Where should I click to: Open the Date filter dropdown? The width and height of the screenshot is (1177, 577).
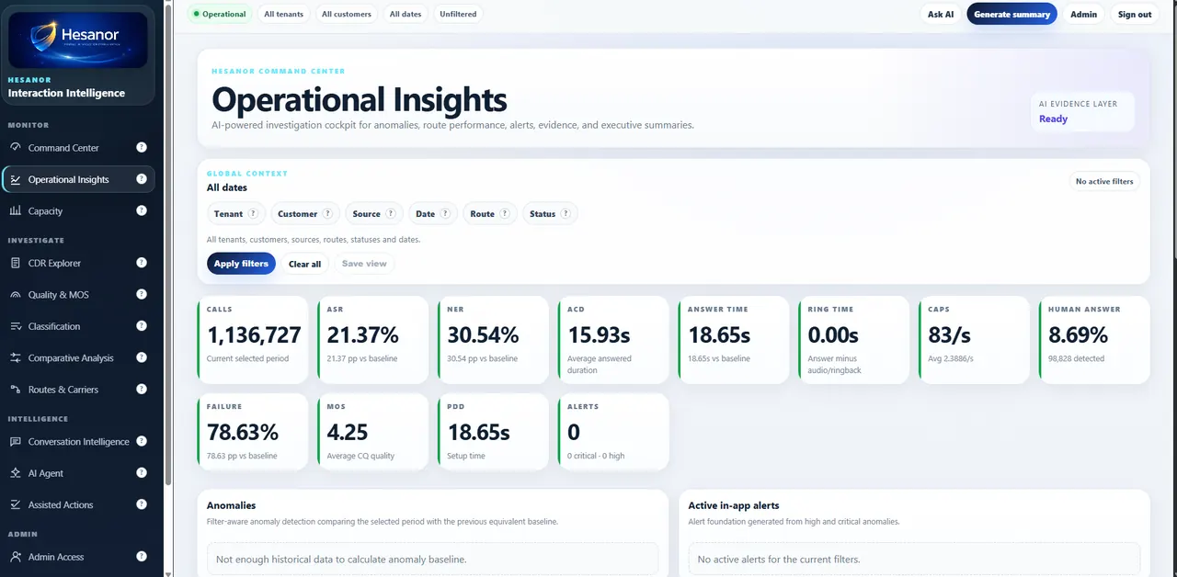coord(433,214)
